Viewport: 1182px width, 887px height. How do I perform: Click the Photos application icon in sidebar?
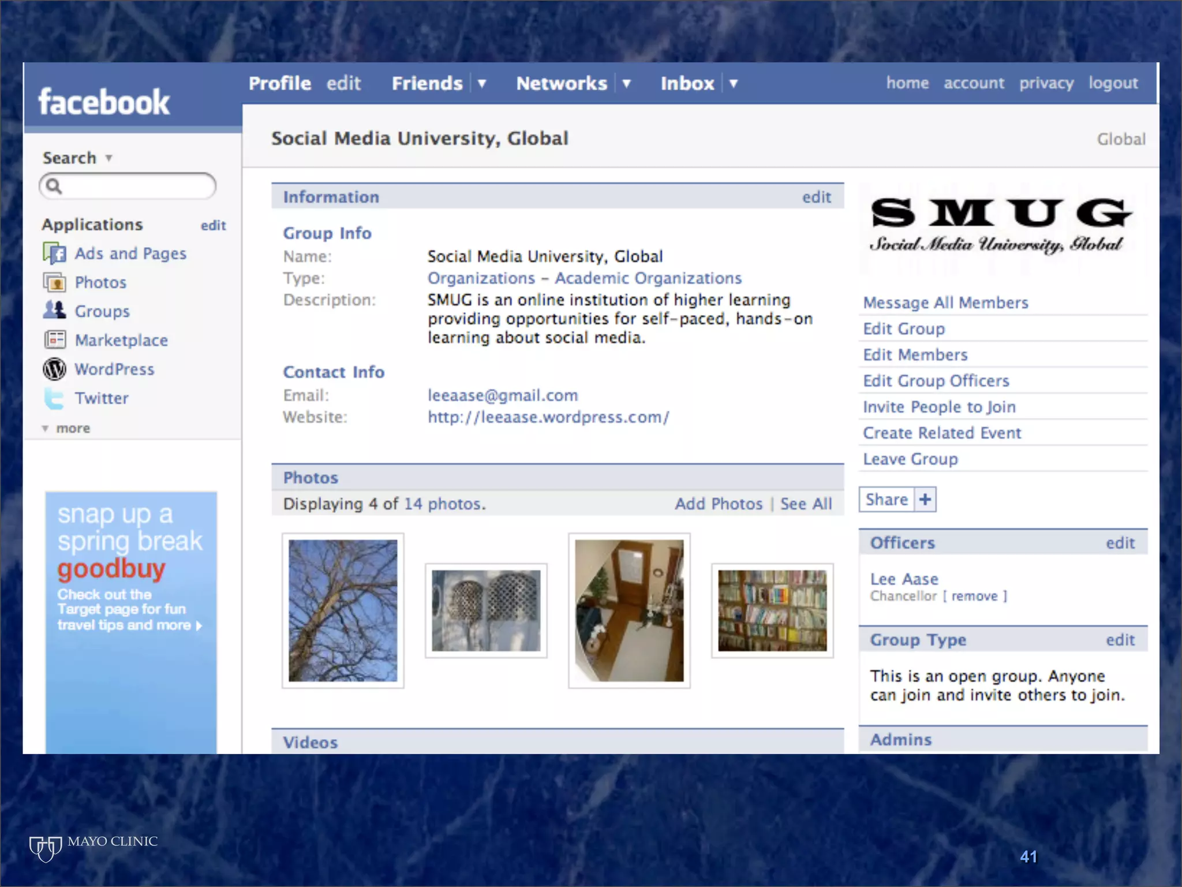click(54, 282)
